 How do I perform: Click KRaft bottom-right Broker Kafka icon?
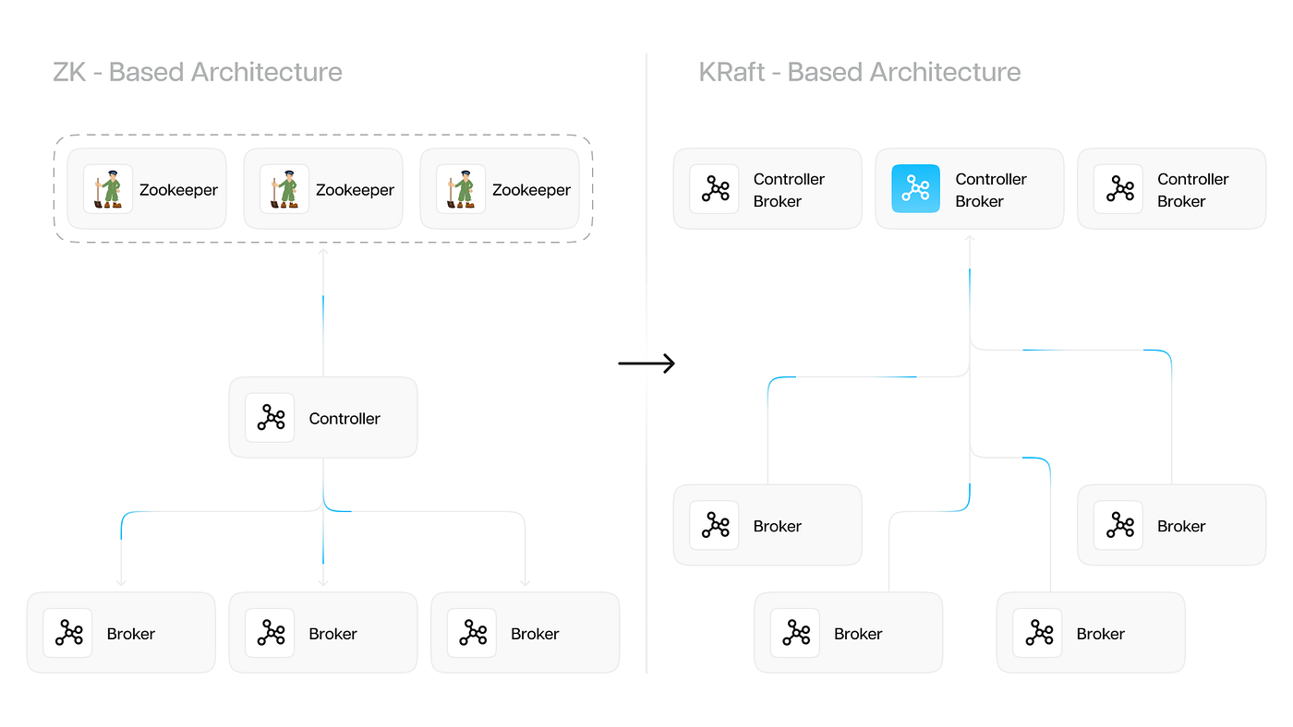pos(1038,633)
